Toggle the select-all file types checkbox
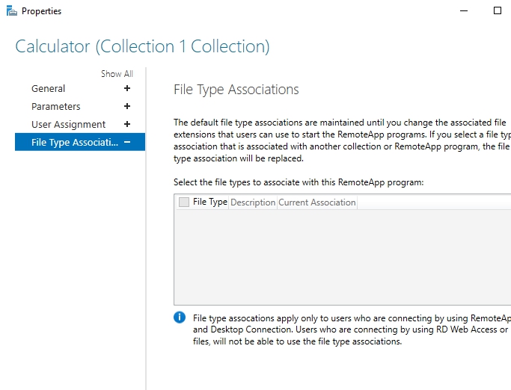The height and width of the screenshot is (390, 511). (x=184, y=202)
